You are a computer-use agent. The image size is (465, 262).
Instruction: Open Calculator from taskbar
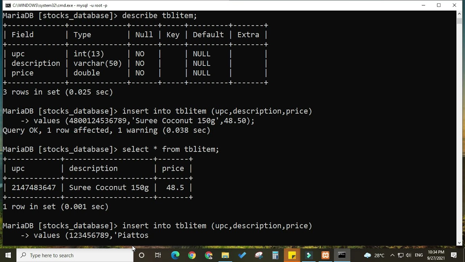[275, 255]
